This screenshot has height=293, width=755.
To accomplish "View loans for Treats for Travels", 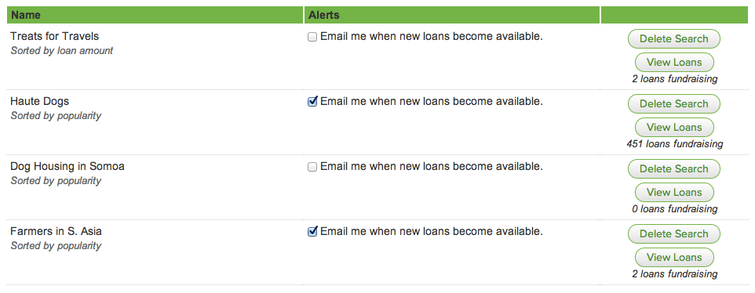I will click(674, 63).
